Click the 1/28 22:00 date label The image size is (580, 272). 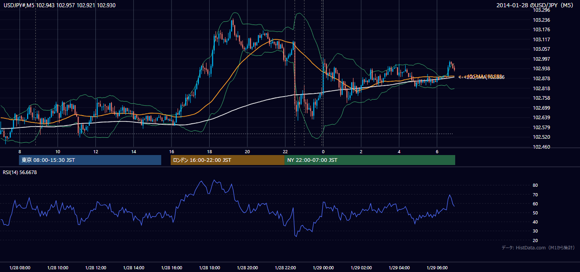point(285,267)
